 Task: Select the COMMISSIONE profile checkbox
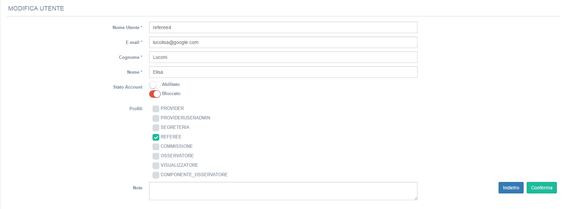point(156,146)
